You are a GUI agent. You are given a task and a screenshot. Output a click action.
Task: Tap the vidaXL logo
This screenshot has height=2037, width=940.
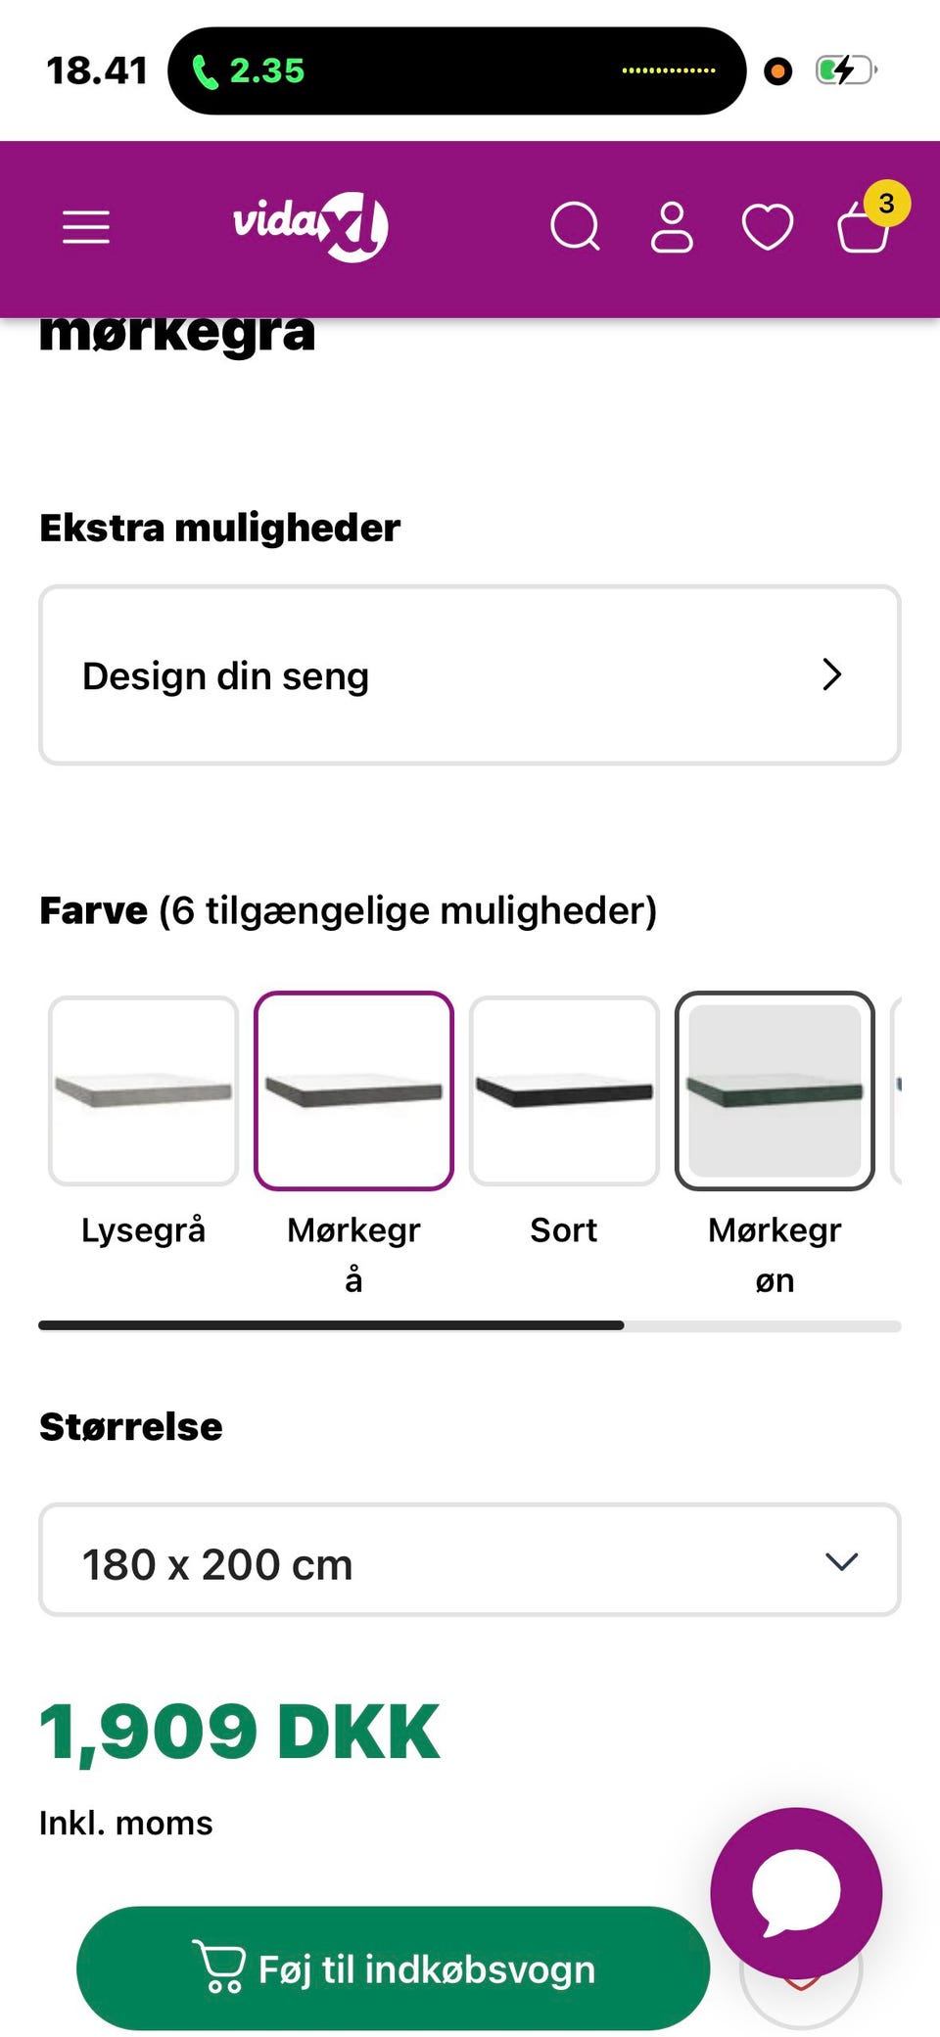point(309,226)
